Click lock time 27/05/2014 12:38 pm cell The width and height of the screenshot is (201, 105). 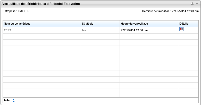[134, 30]
